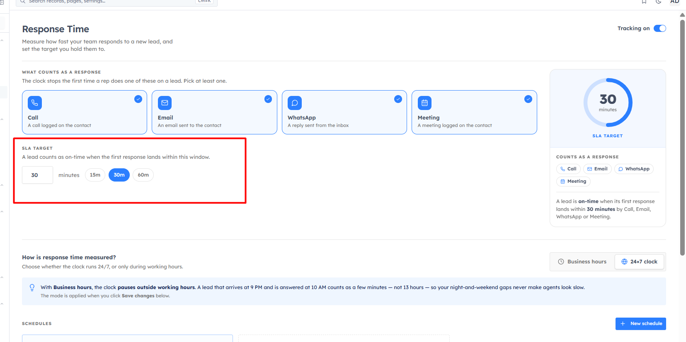This screenshot has height=342, width=686.
Task: Choose the 60m SLA preset
Action: (x=143, y=175)
